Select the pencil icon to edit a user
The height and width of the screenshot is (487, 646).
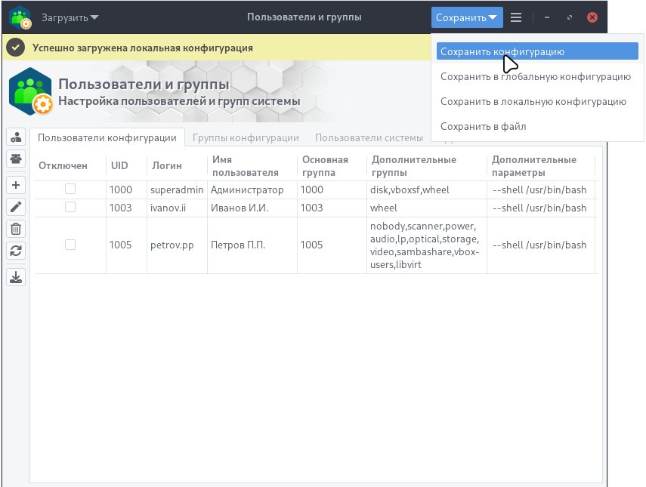(15, 206)
